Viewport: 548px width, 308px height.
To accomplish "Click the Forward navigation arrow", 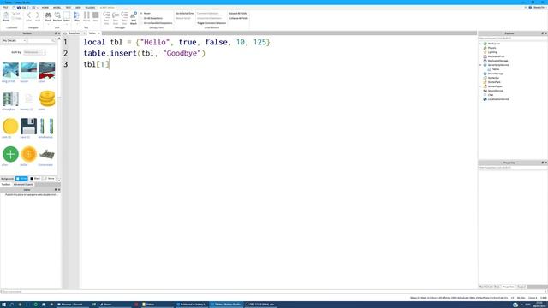I will tap(38, 16).
